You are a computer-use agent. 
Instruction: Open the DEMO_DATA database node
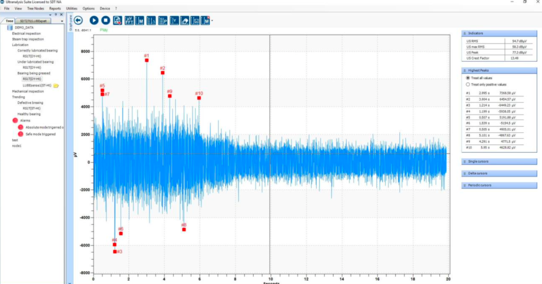click(x=24, y=27)
